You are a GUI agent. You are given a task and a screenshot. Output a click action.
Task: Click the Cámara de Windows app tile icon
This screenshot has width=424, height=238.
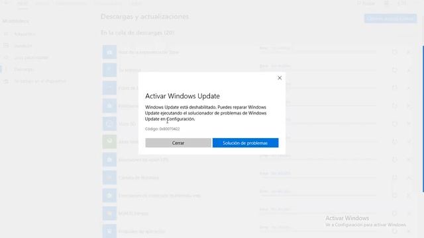click(109, 178)
